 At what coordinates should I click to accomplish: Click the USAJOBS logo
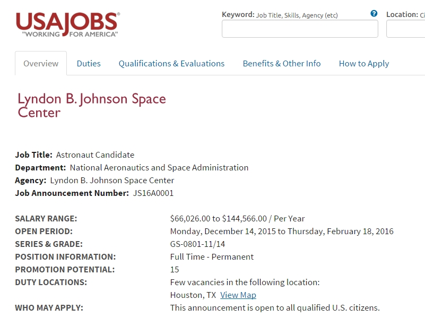68,24
